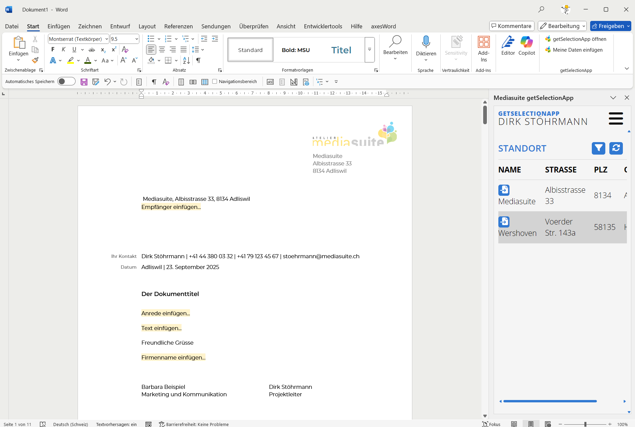Enable the Navigationsbereich checkbox
This screenshot has height=427, width=635.
tap(215, 81)
